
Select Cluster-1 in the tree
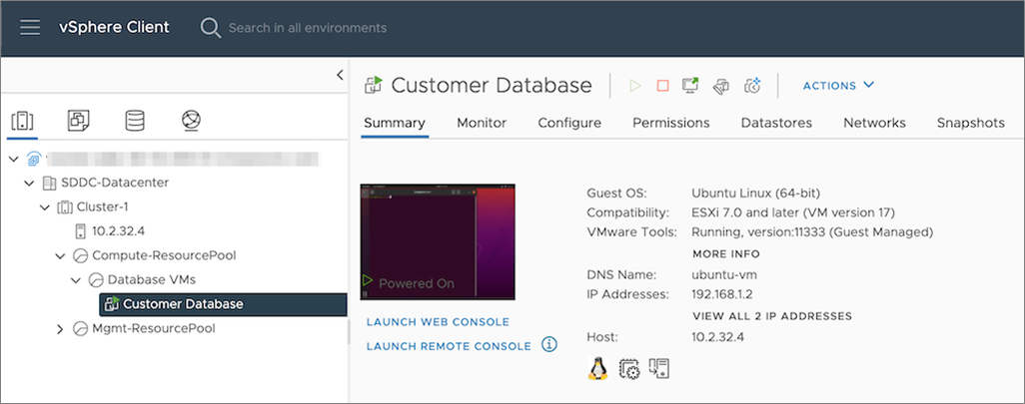tap(102, 206)
